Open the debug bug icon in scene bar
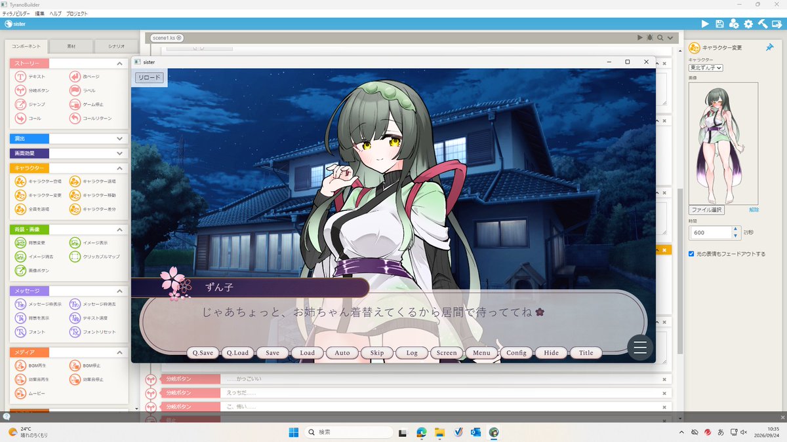The width and height of the screenshot is (787, 442). (650, 38)
